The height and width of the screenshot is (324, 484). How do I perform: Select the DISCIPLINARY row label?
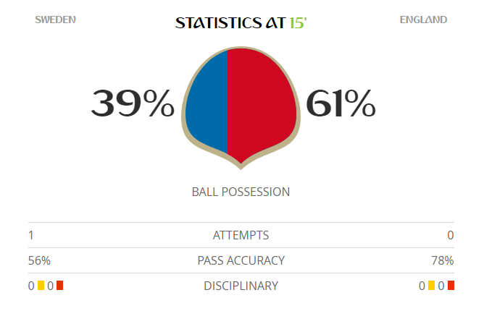pos(241,286)
